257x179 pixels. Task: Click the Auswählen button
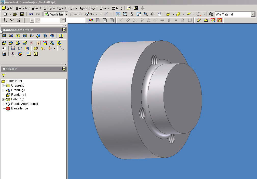(54, 14)
